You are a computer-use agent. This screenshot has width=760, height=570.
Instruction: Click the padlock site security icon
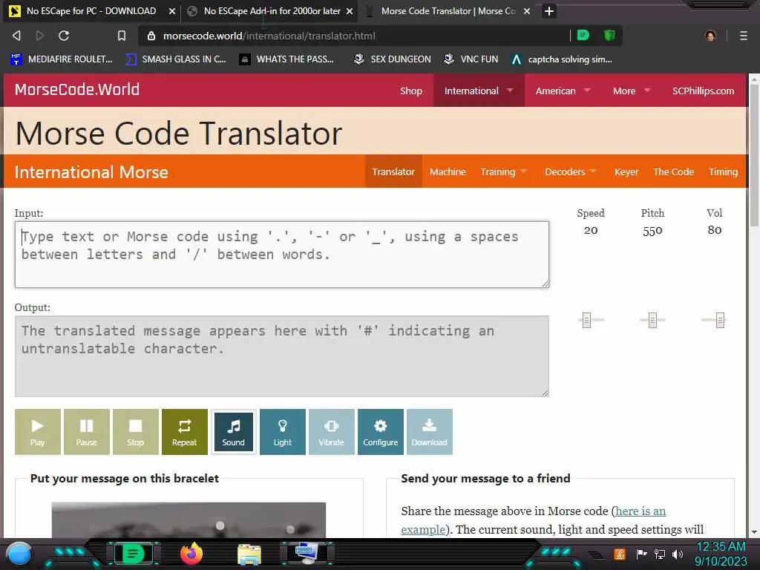(x=151, y=36)
